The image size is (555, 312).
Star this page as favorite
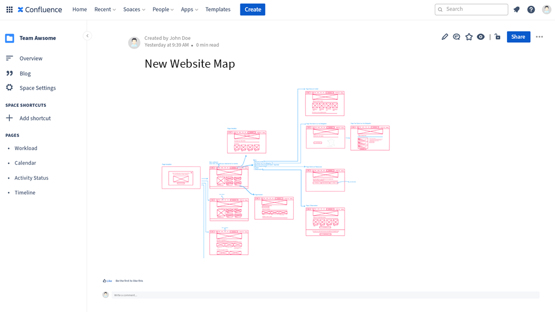tap(469, 37)
